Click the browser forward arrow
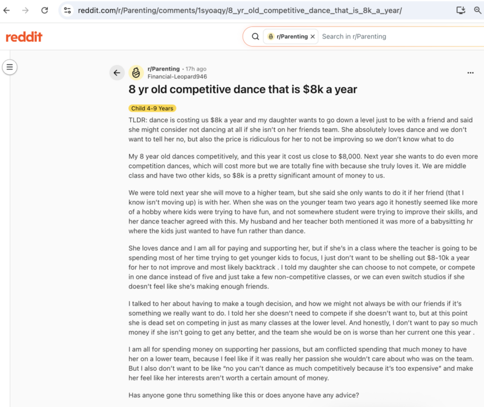484x407 pixels. [x=25, y=10]
